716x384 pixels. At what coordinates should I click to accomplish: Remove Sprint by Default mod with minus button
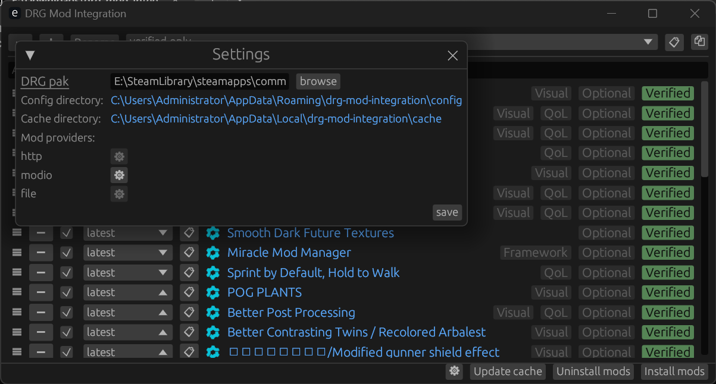coord(40,273)
